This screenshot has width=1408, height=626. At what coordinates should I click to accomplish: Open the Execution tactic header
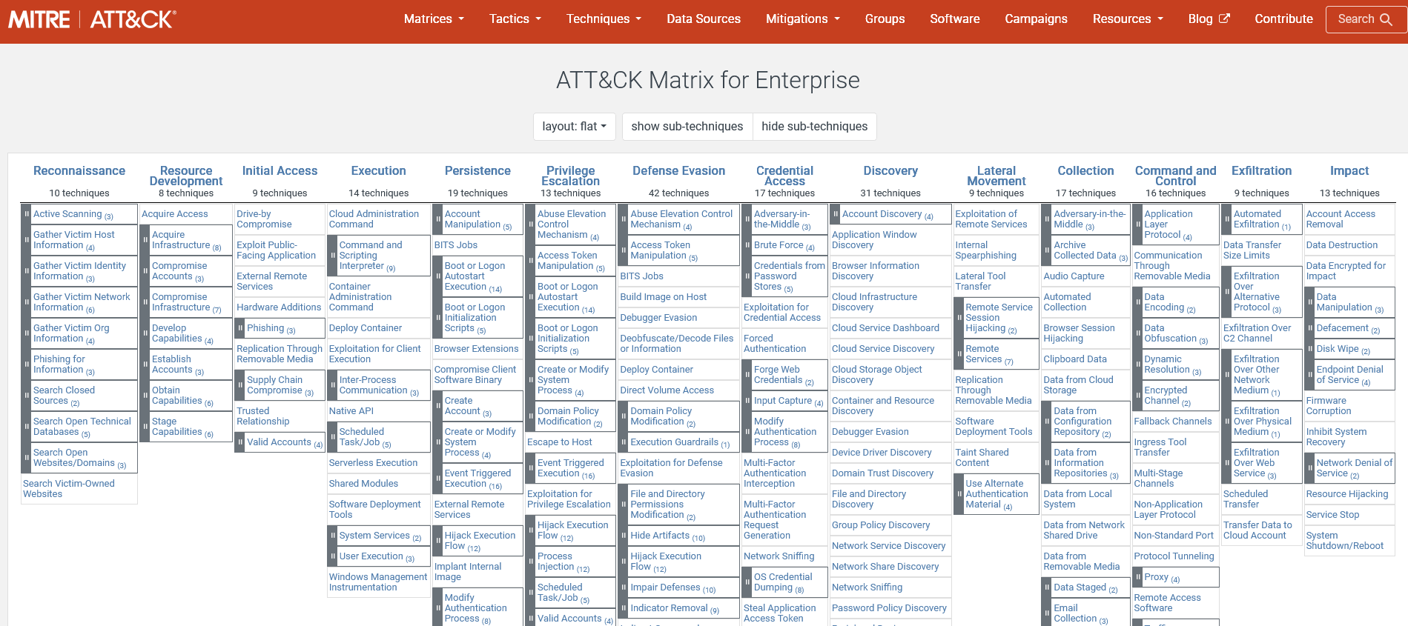coord(379,171)
